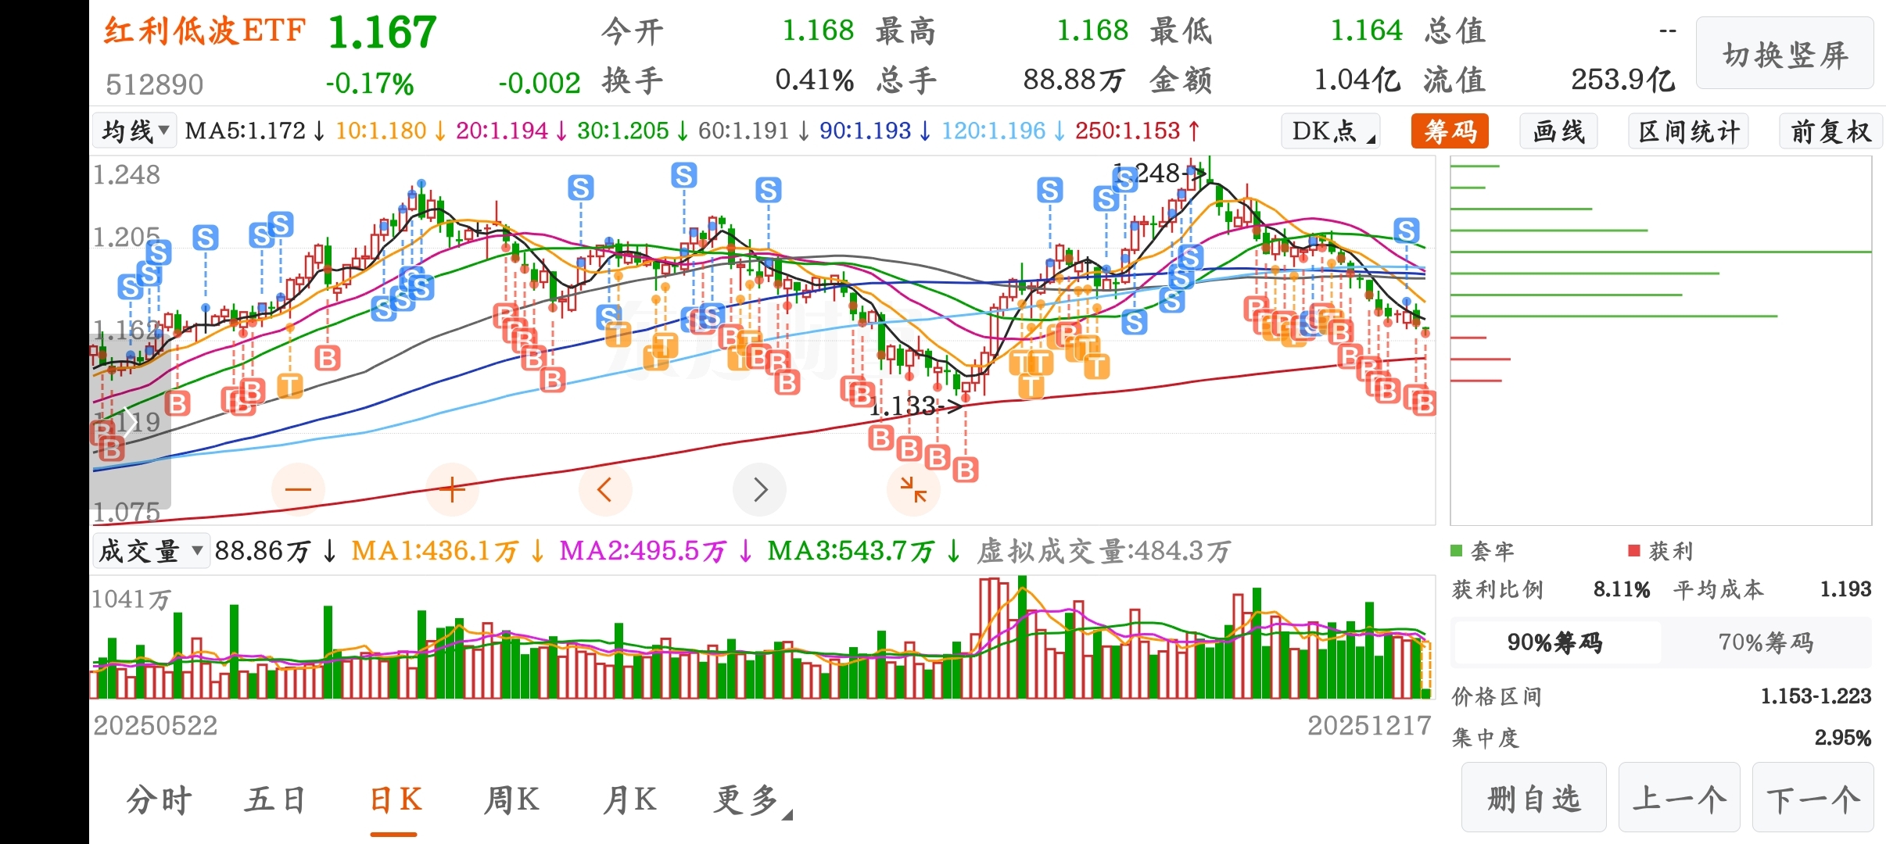Screen dimensions: 1886x844
Task: Open the 分时 tab
Action: coord(159,800)
